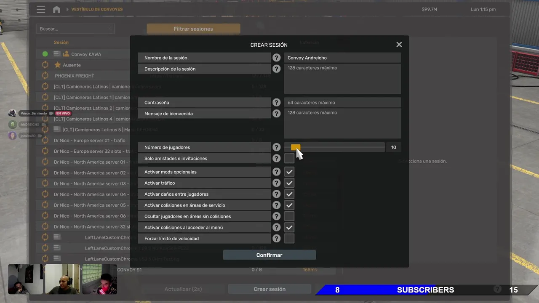
Task: Click middle webcam thumbnail
Action: coord(62,279)
